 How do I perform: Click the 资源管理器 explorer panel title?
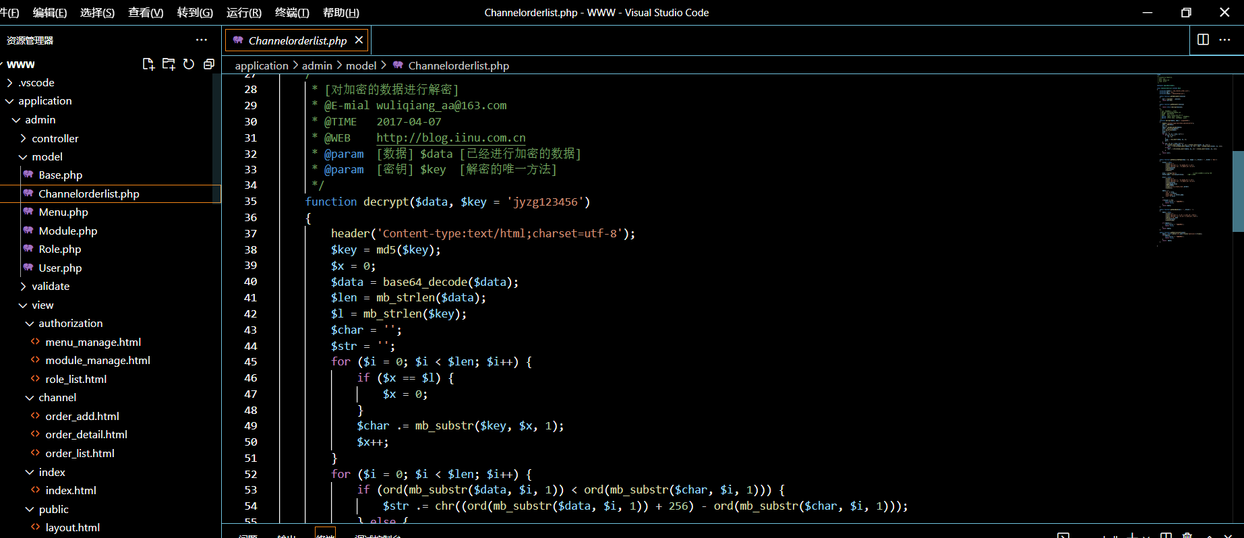coord(30,40)
